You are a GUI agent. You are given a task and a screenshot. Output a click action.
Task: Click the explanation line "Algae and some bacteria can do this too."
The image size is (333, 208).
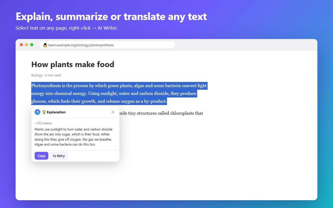[65, 145]
